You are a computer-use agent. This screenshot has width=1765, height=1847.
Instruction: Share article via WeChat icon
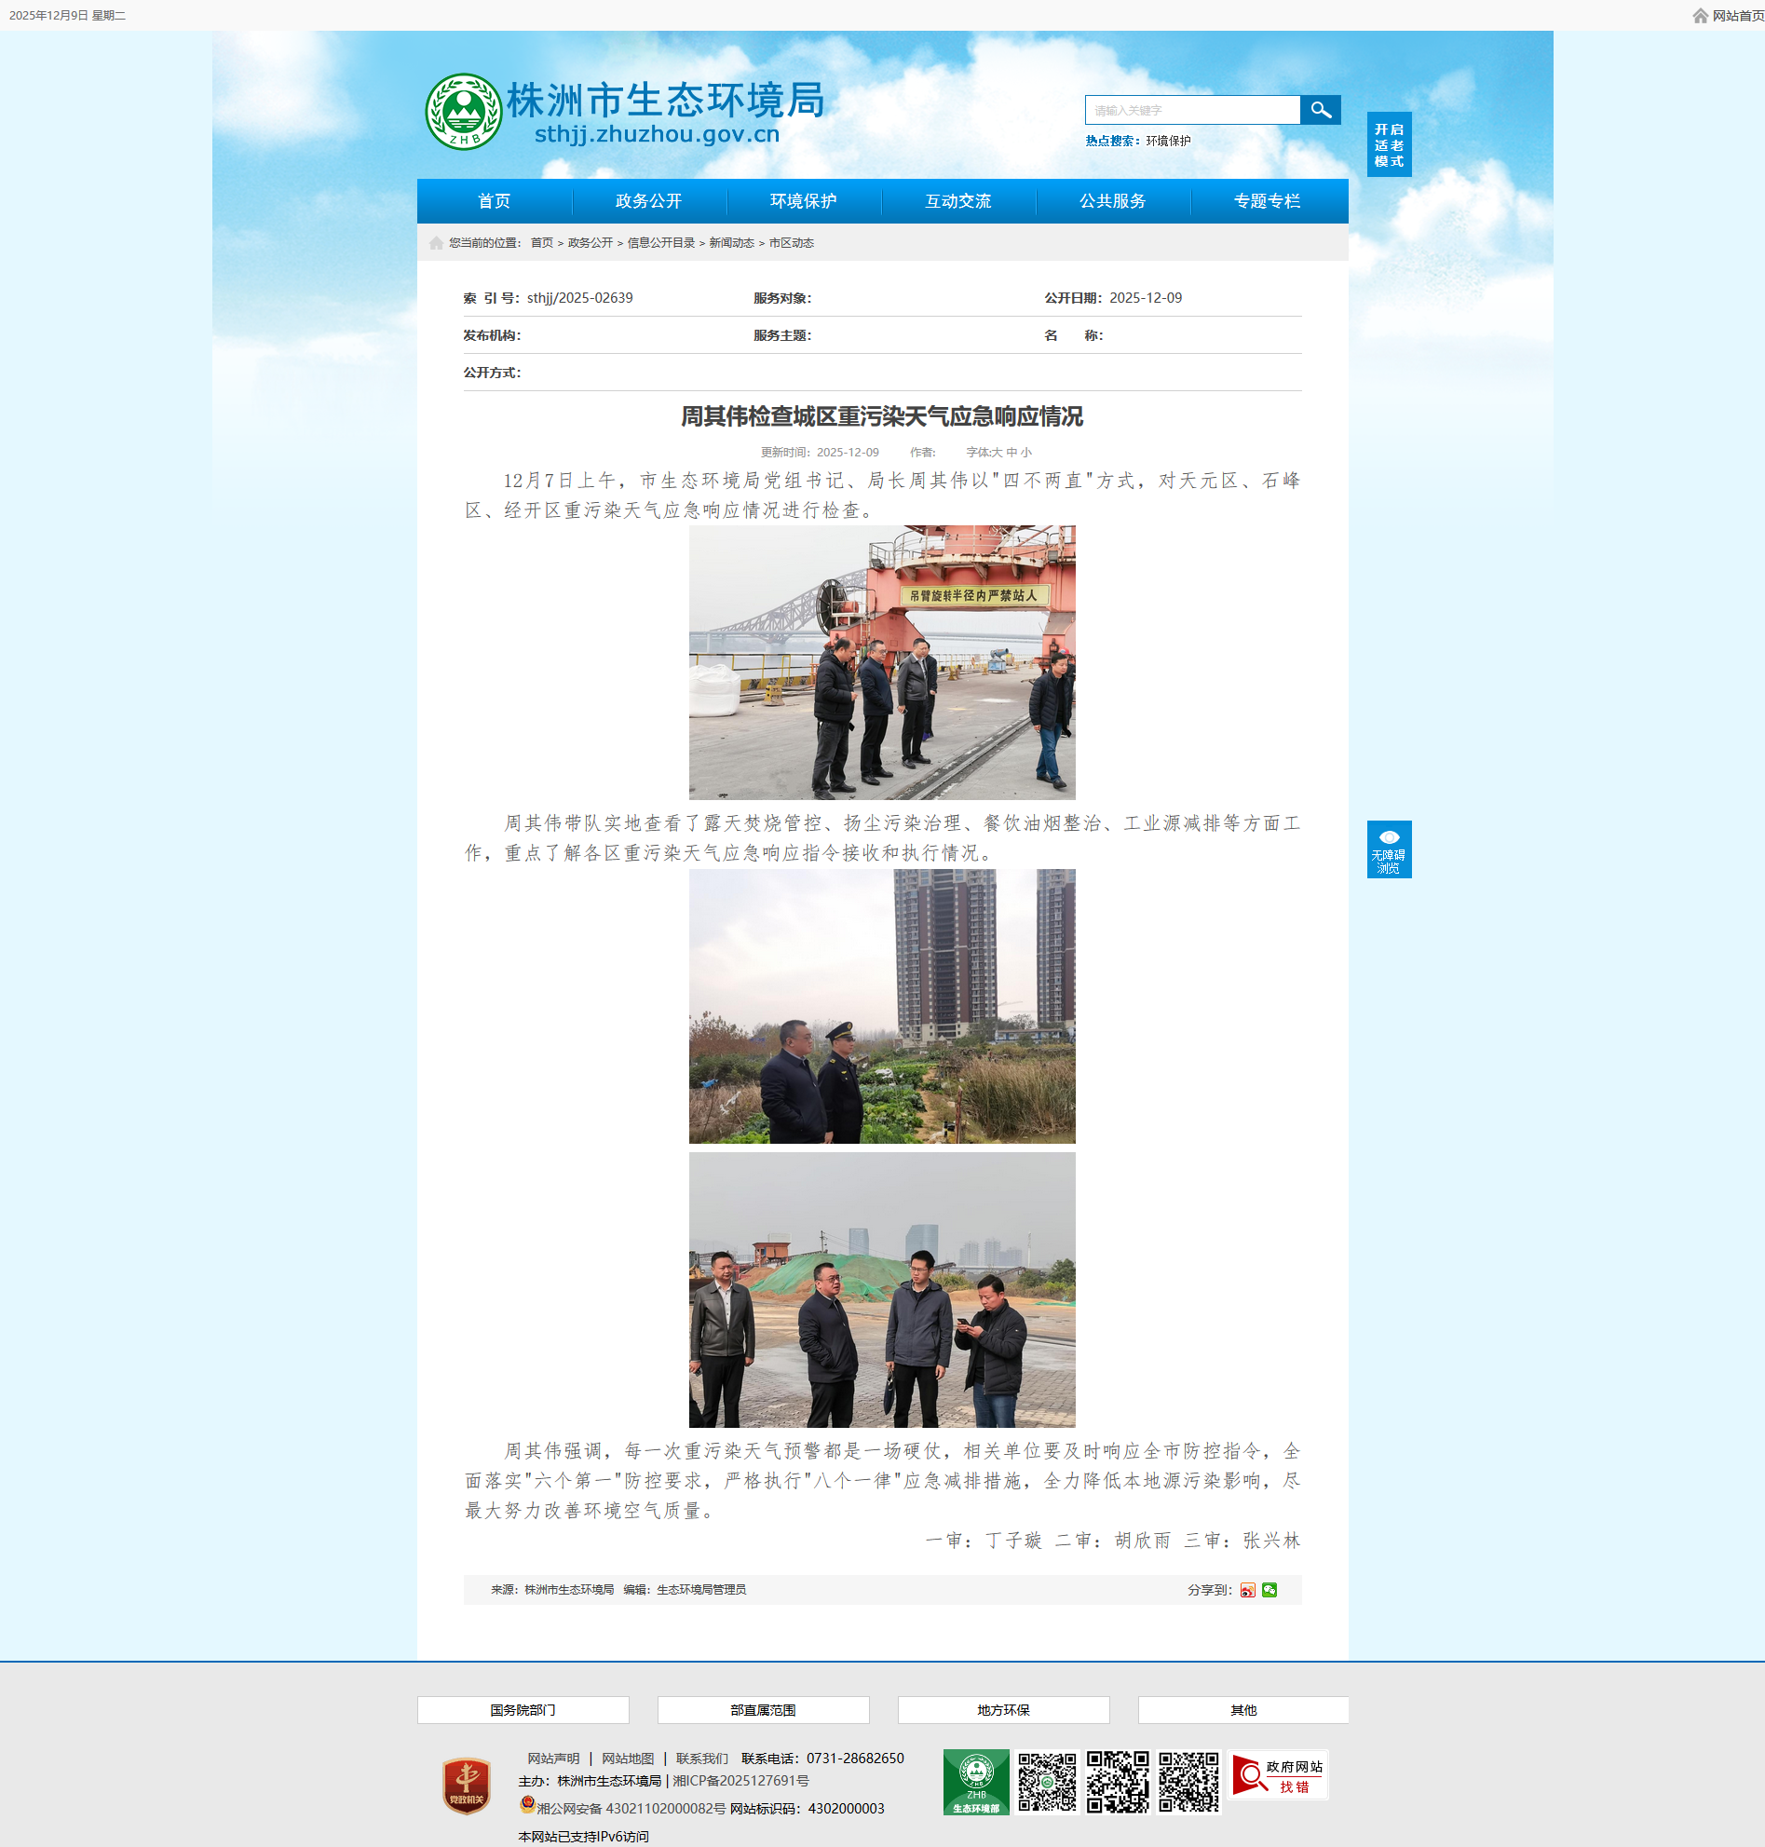point(1269,1590)
